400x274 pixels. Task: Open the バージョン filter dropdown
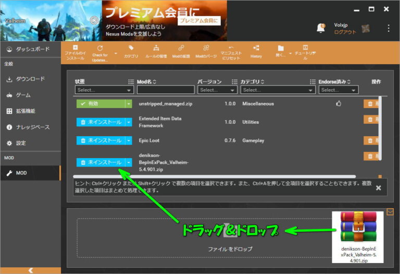[x=217, y=90]
